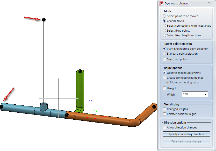
Task: Click the black point atop the vertical guideline
Action: point(44,20)
